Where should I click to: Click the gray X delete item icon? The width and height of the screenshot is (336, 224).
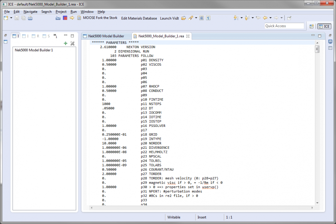pyautogui.click(x=72, y=43)
